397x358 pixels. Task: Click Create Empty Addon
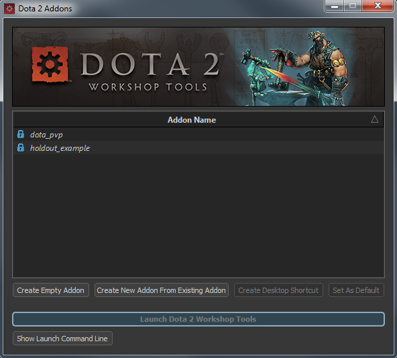(51, 290)
